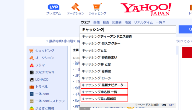Viewport: 192px width, 110px height.
Task: Open the LYP Premium icon
Action: 53,7
